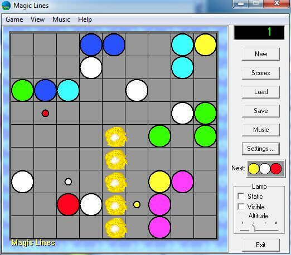Screen dimensions: 291x255
Task: Click the small red upcoming ball marker
Action: [x=45, y=113]
